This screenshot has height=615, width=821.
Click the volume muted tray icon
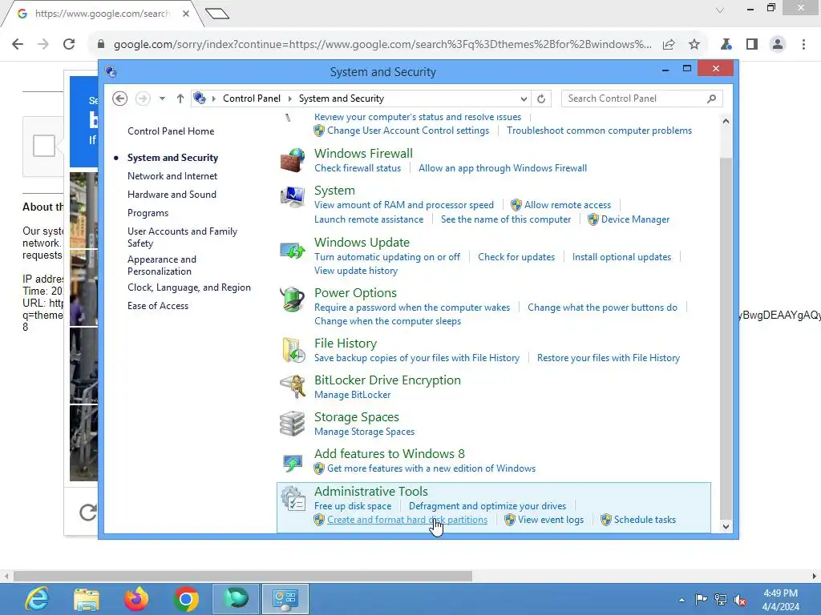[x=740, y=600]
